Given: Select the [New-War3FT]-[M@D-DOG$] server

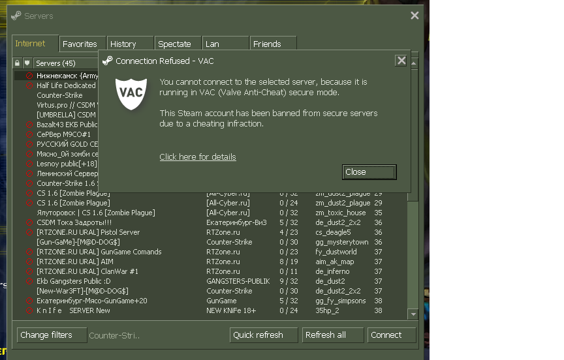Looking at the screenshot, I should tap(210, 291).
